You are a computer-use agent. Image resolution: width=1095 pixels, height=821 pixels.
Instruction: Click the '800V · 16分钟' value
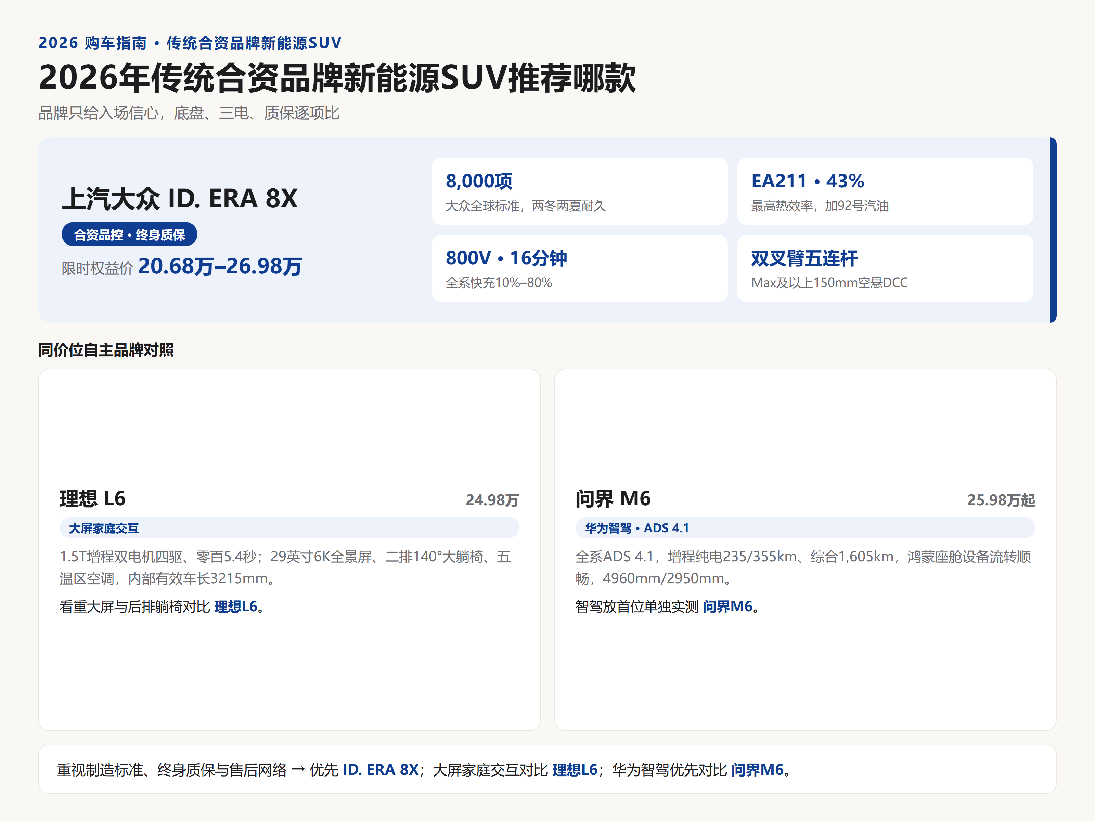pos(506,258)
